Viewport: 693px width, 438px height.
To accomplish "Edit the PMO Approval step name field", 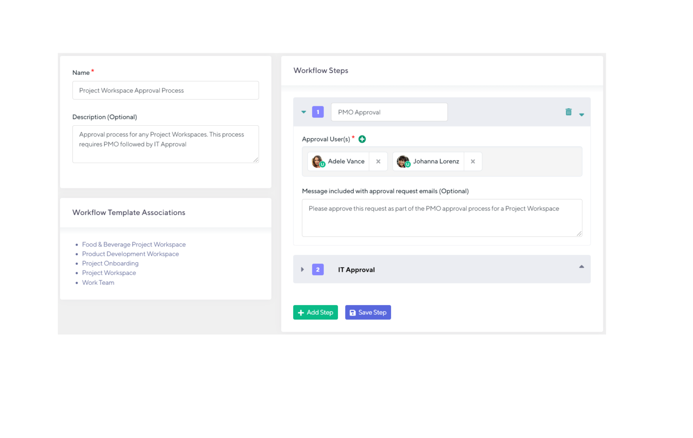I will [x=389, y=112].
